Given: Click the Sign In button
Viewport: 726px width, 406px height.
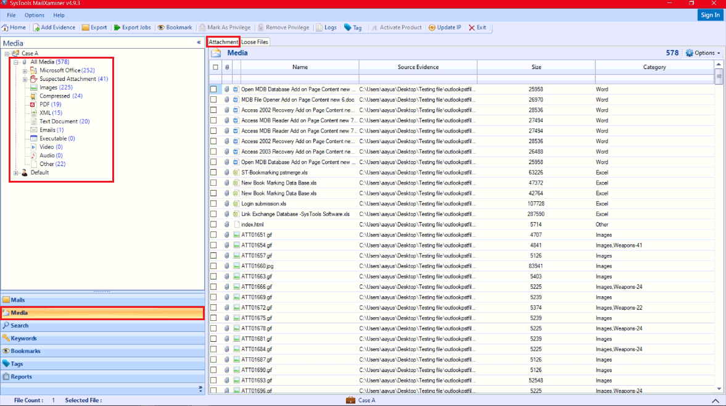Looking at the screenshot, I should coord(710,15).
